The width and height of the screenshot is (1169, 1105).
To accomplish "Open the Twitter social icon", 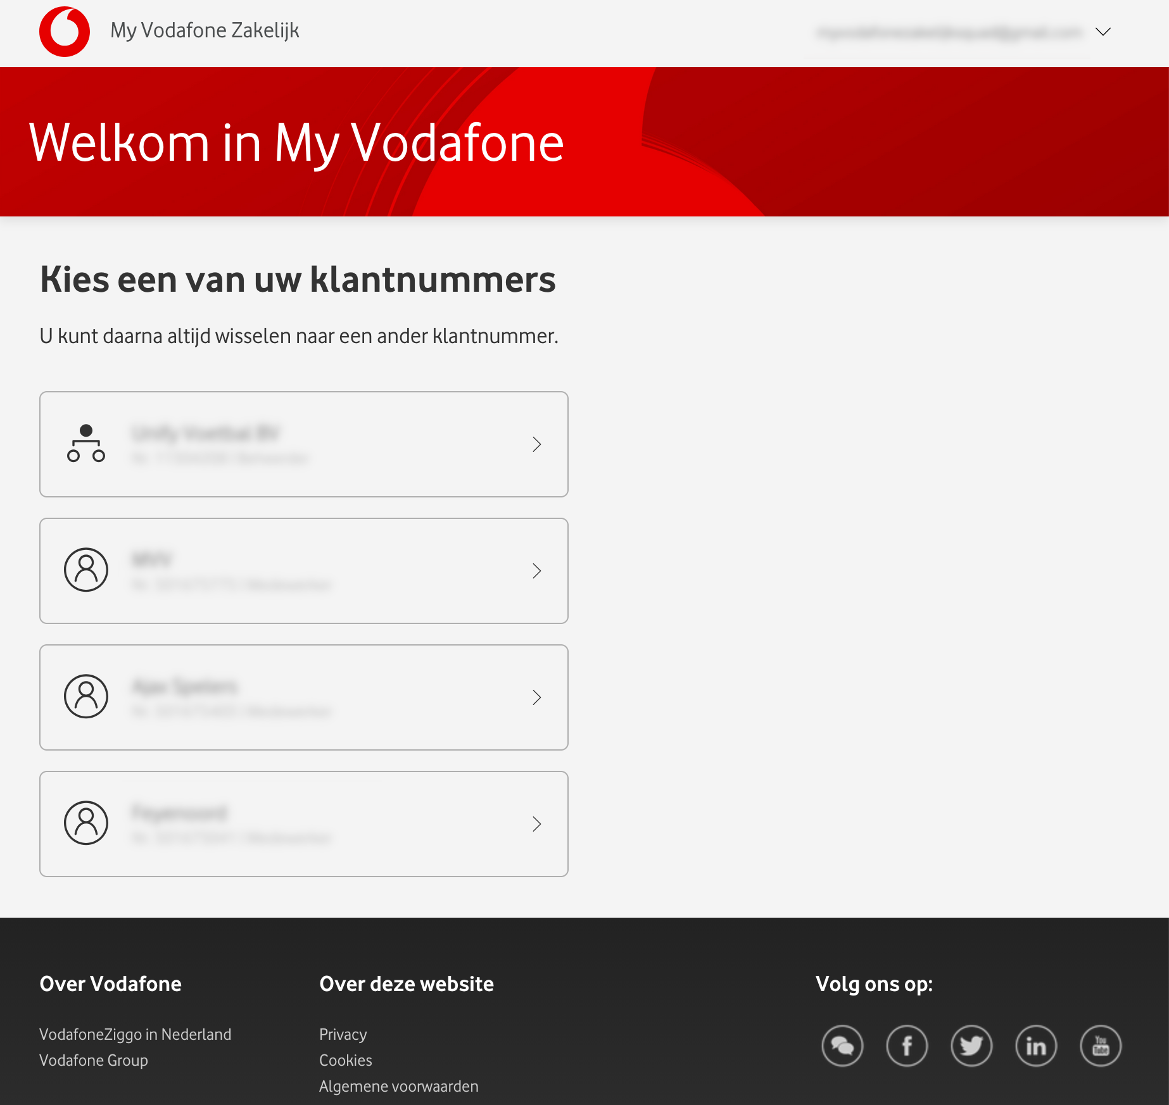I will click(x=971, y=1046).
